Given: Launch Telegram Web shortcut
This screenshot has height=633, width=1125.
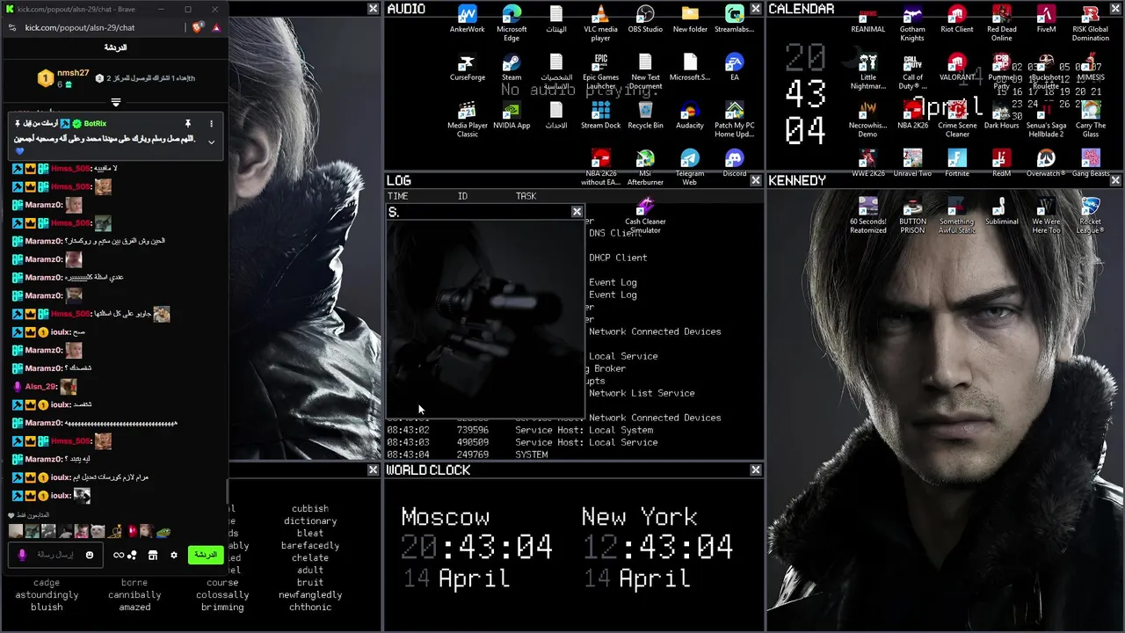Looking at the screenshot, I should (x=690, y=167).
